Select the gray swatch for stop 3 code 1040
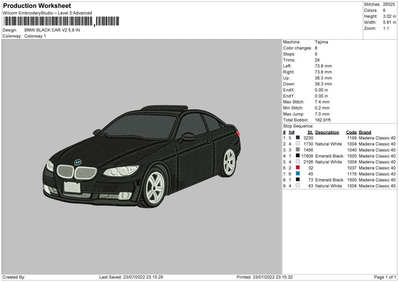The image size is (399, 282). tap(298, 150)
